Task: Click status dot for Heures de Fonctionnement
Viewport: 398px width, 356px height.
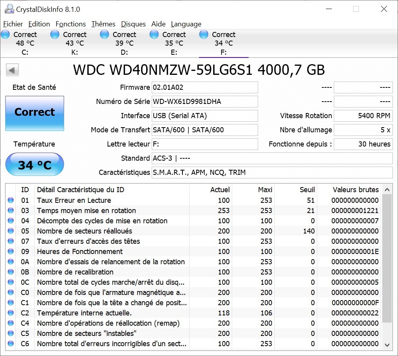Action: (x=11, y=252)
